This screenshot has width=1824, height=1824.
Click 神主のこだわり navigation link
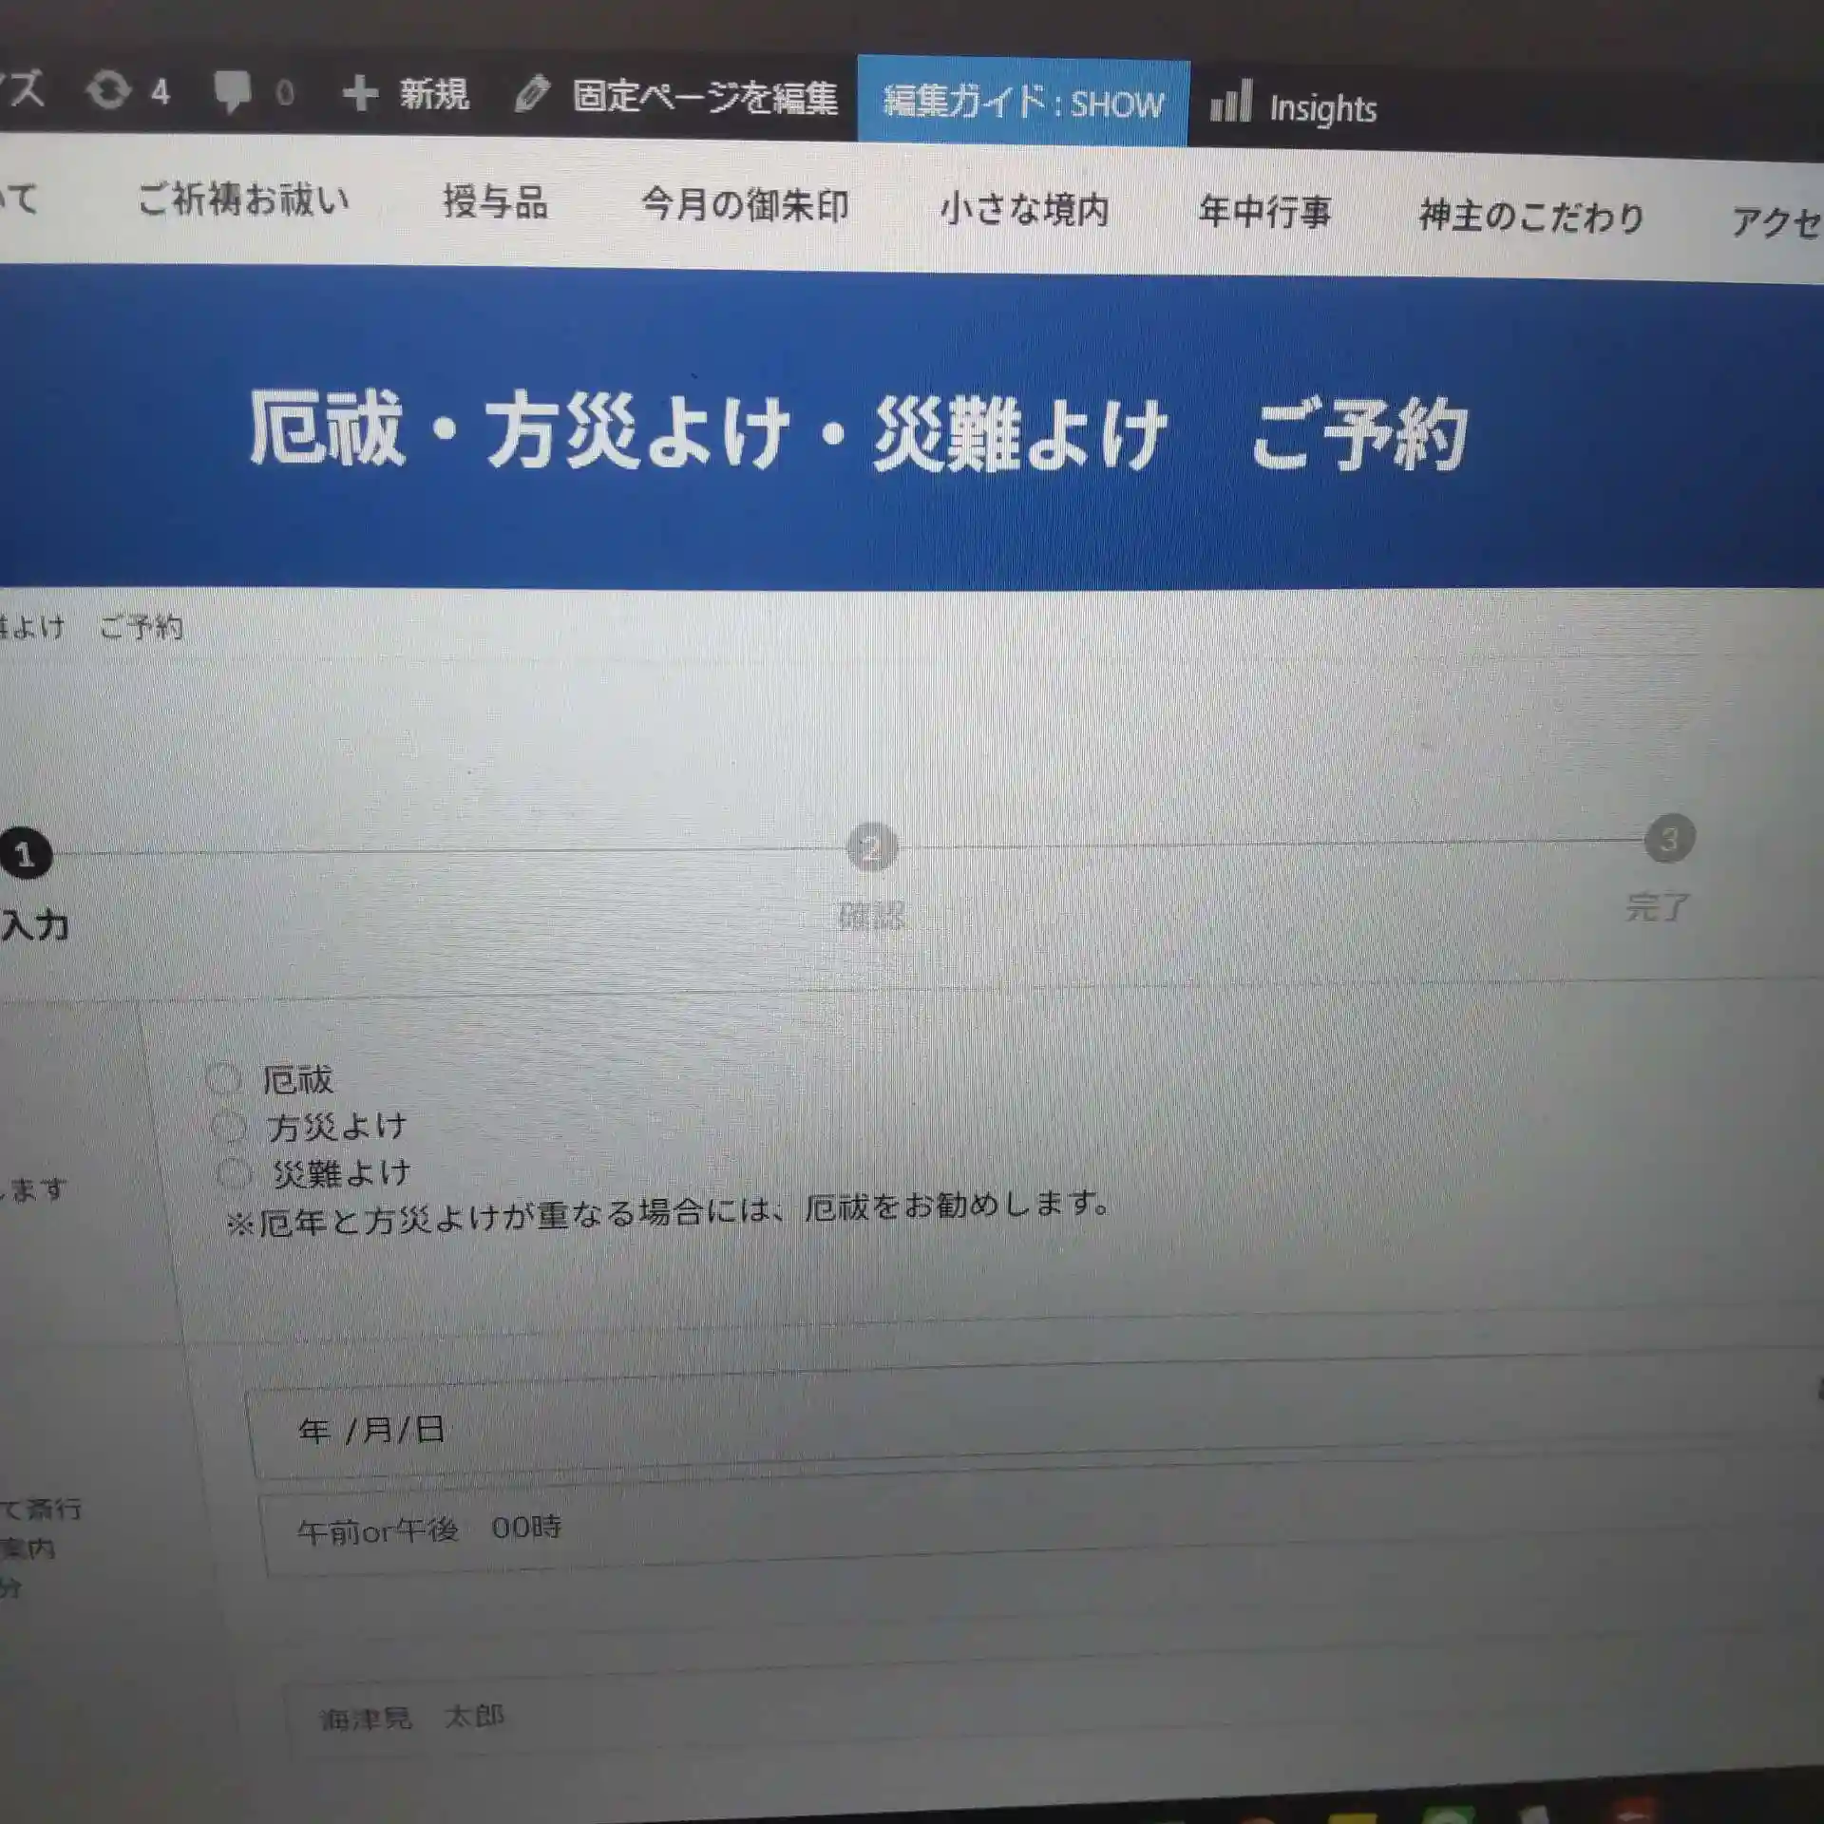tap(1530, 217)
